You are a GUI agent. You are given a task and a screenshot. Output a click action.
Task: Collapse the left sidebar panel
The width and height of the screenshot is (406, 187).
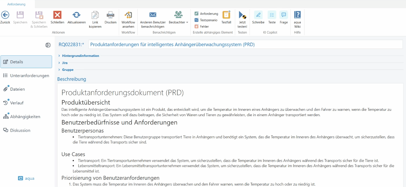point(48,45)
